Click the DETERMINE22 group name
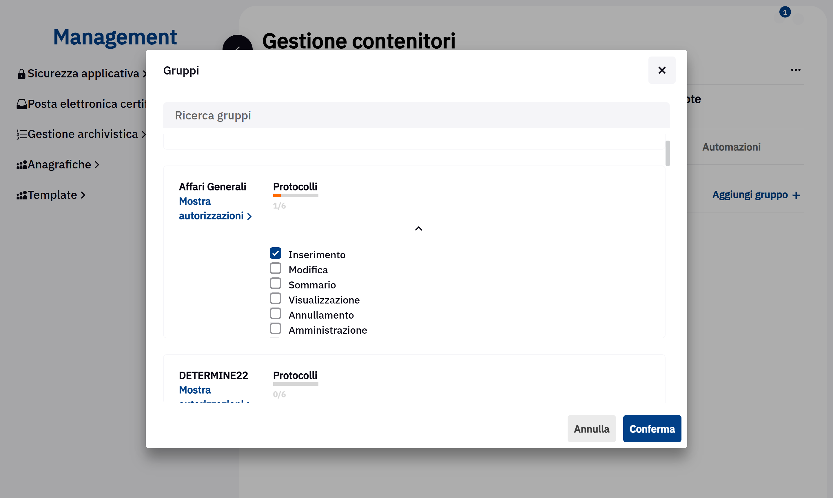Image resolution: width=833 pixels, height=498 pixels. point(213,375)
